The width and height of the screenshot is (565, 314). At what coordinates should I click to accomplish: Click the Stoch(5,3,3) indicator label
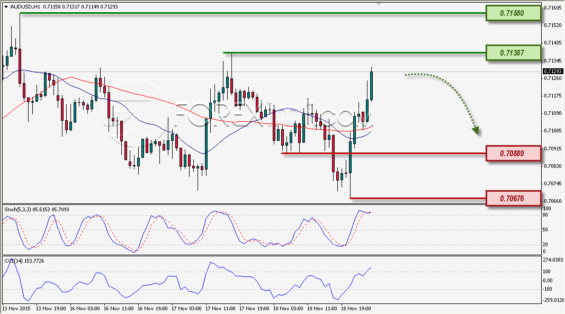[37, 210]
